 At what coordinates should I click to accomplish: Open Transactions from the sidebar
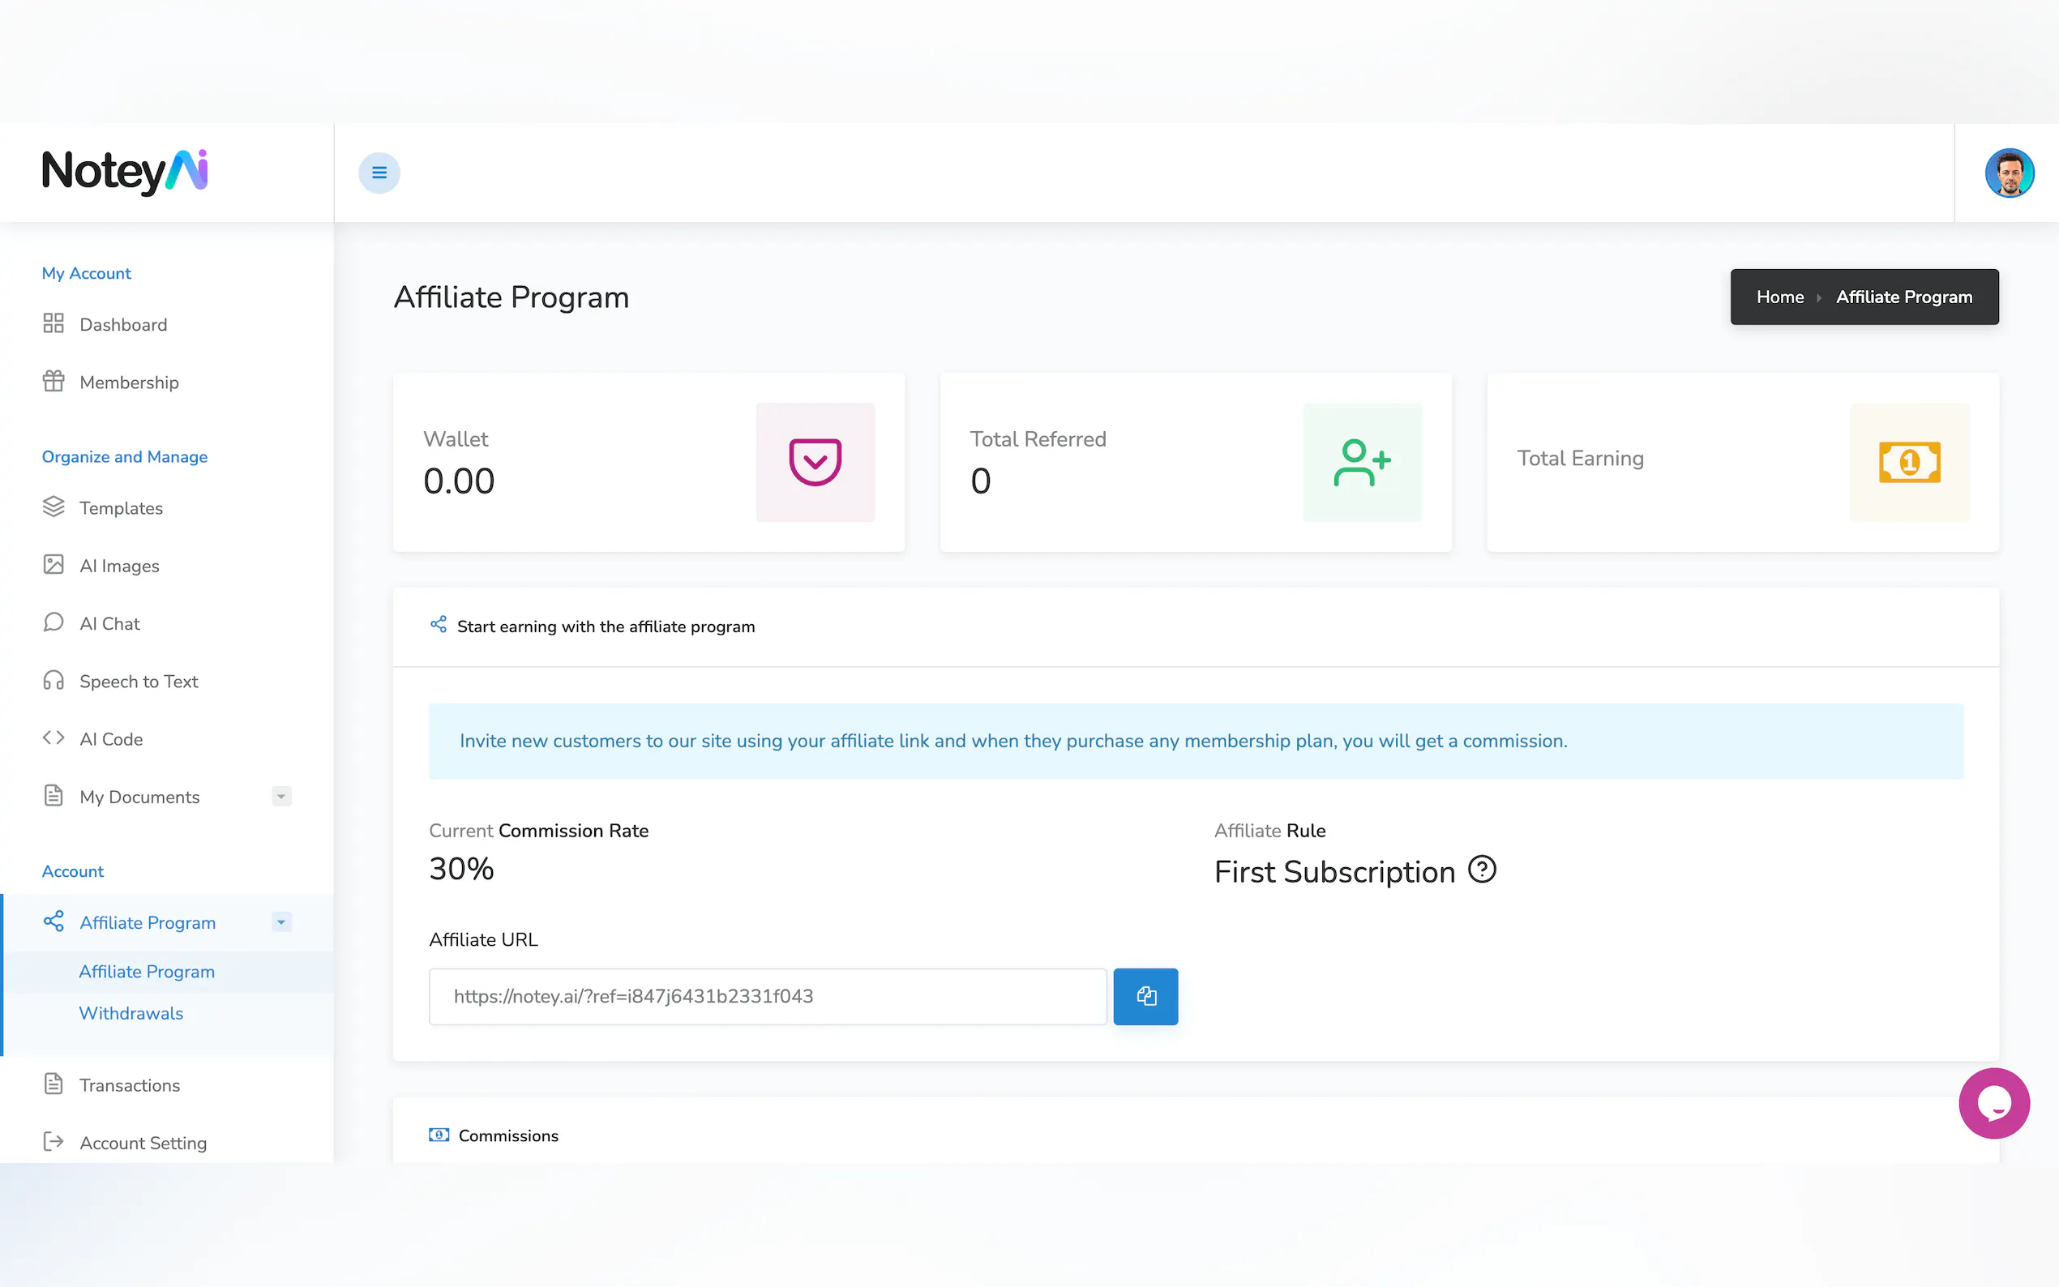[x=130, y=1085]
